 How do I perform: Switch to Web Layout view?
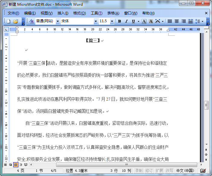point(11,165)
